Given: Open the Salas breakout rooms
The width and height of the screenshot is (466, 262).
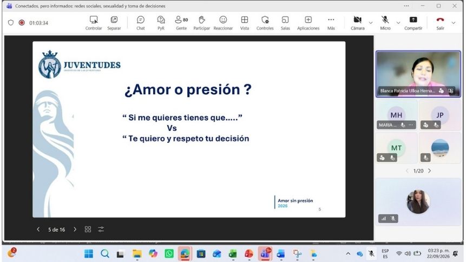Looking at the screenshot, I should tap(285, 23).
